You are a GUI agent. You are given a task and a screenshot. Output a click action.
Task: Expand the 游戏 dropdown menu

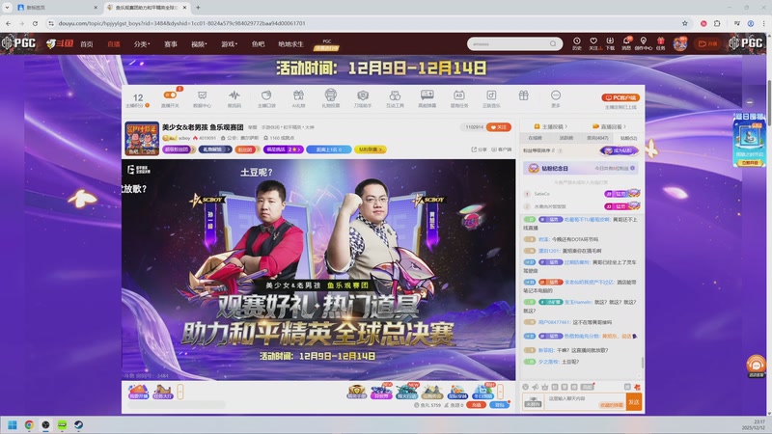click(x=229, y=44)
